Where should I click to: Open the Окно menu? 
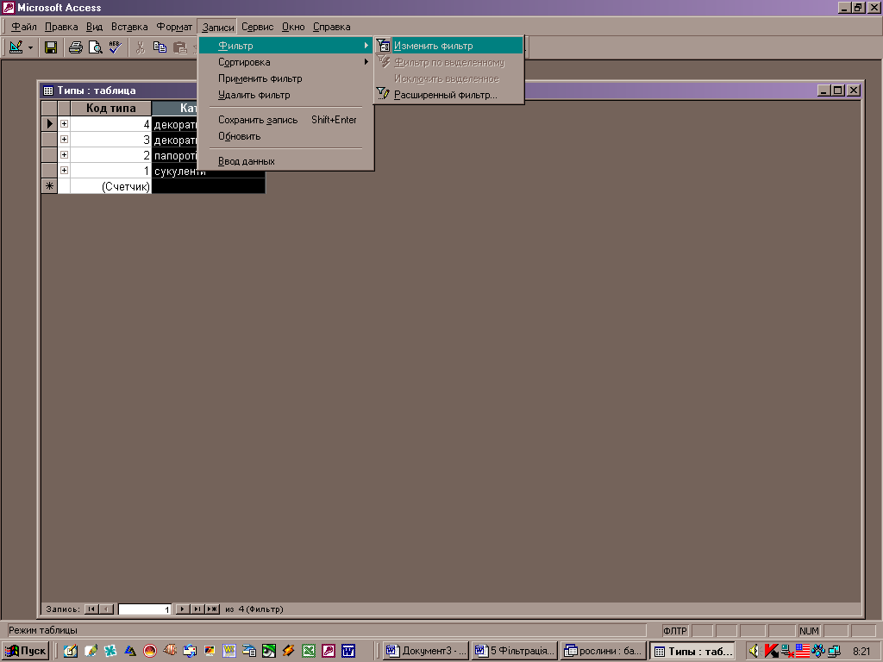tap(293, 27)
